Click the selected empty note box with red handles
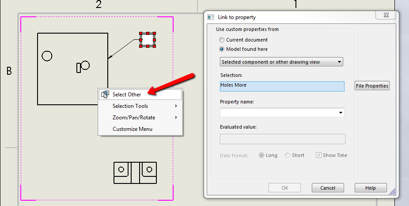This screenshot has height=206, width=409. pos(148,40)
